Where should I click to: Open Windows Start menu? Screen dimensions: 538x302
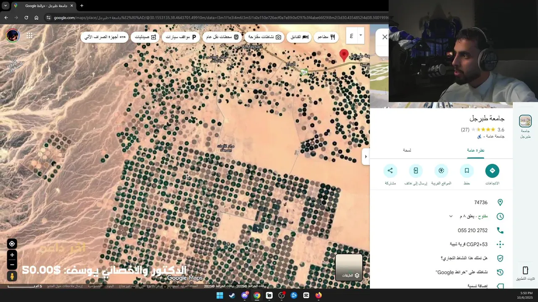(x=220, y=295)
